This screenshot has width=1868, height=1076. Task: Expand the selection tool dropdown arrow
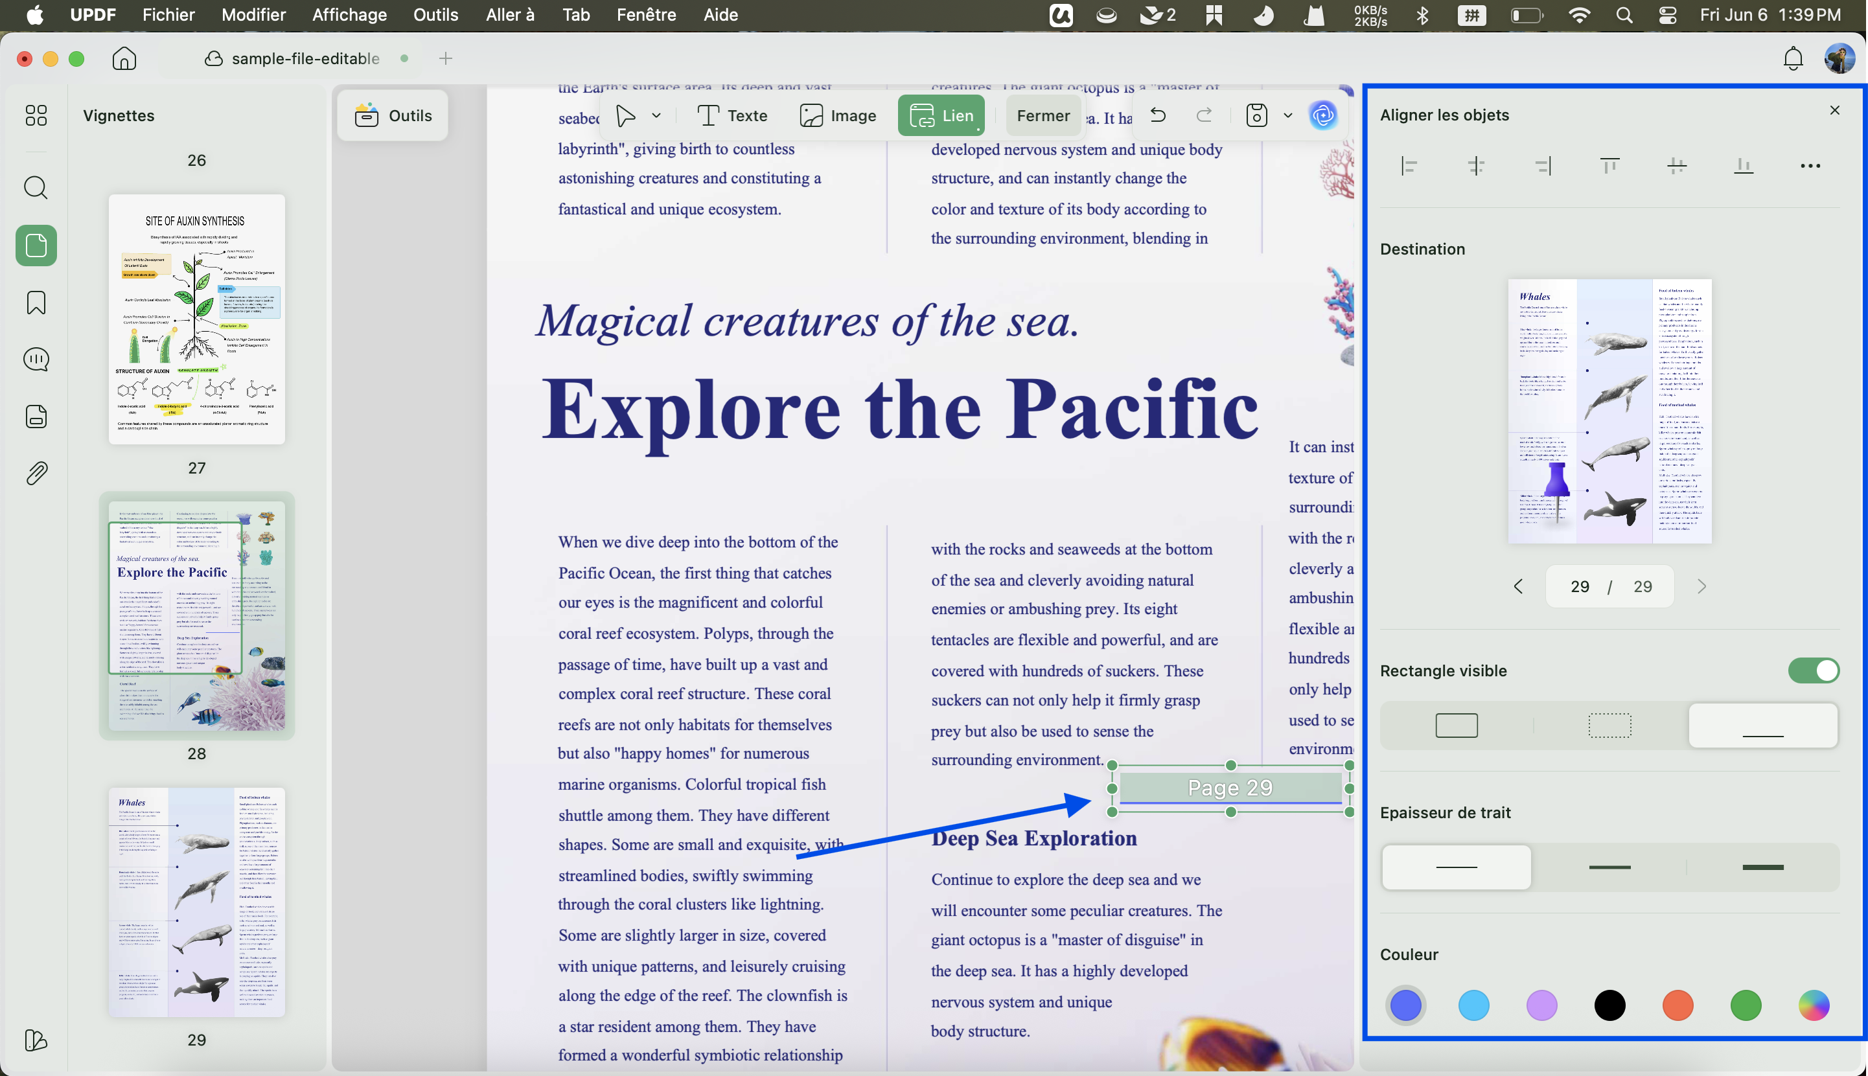coord(656,116)
